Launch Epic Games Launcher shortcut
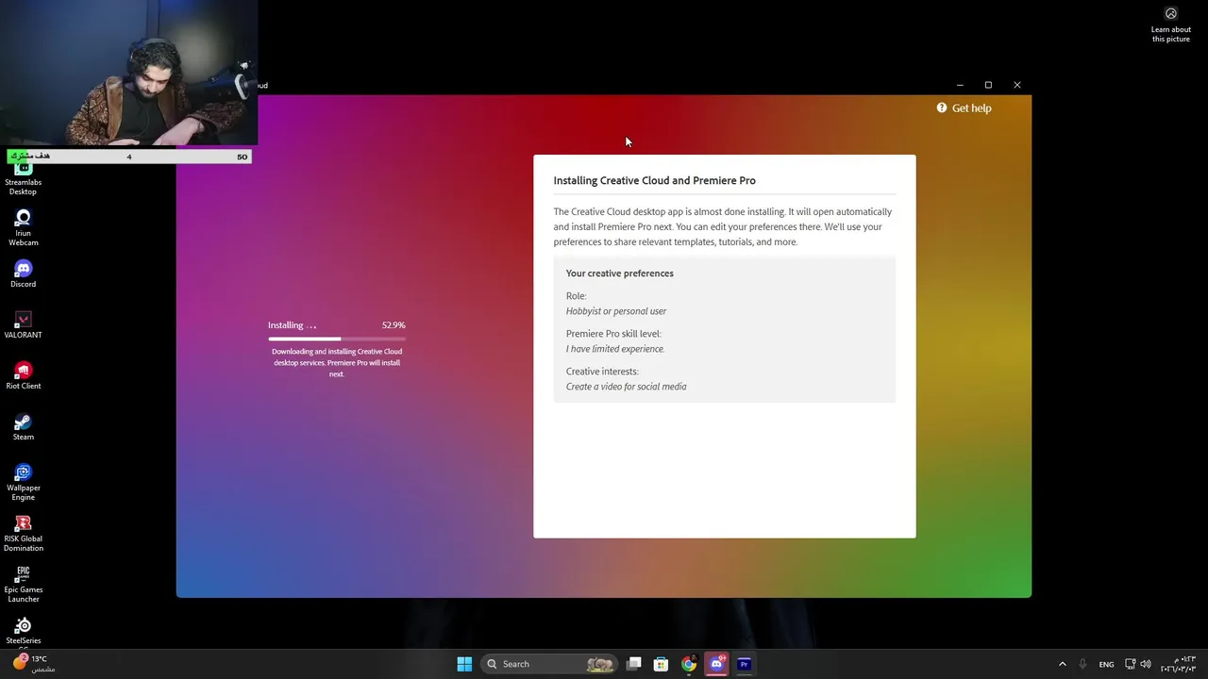 pyautogui.click(x=24, y=584)
